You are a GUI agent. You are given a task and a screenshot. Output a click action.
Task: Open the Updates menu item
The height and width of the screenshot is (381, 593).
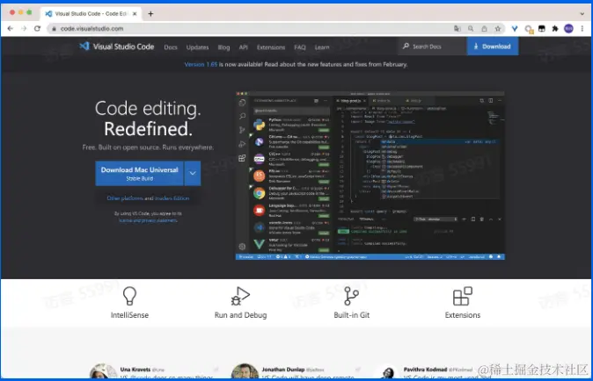[x=197, y=47]
